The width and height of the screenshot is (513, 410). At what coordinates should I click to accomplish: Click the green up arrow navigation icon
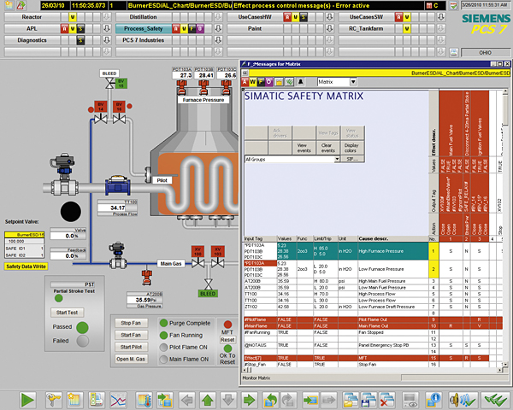coord(206,398)
